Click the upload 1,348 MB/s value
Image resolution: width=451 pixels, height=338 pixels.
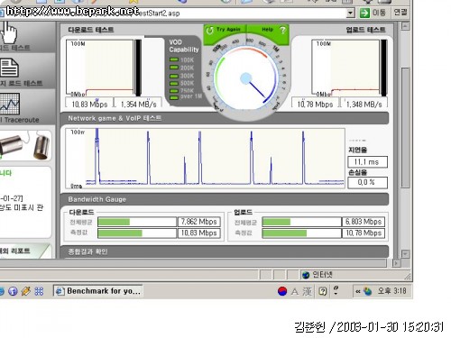coord(364,104)
